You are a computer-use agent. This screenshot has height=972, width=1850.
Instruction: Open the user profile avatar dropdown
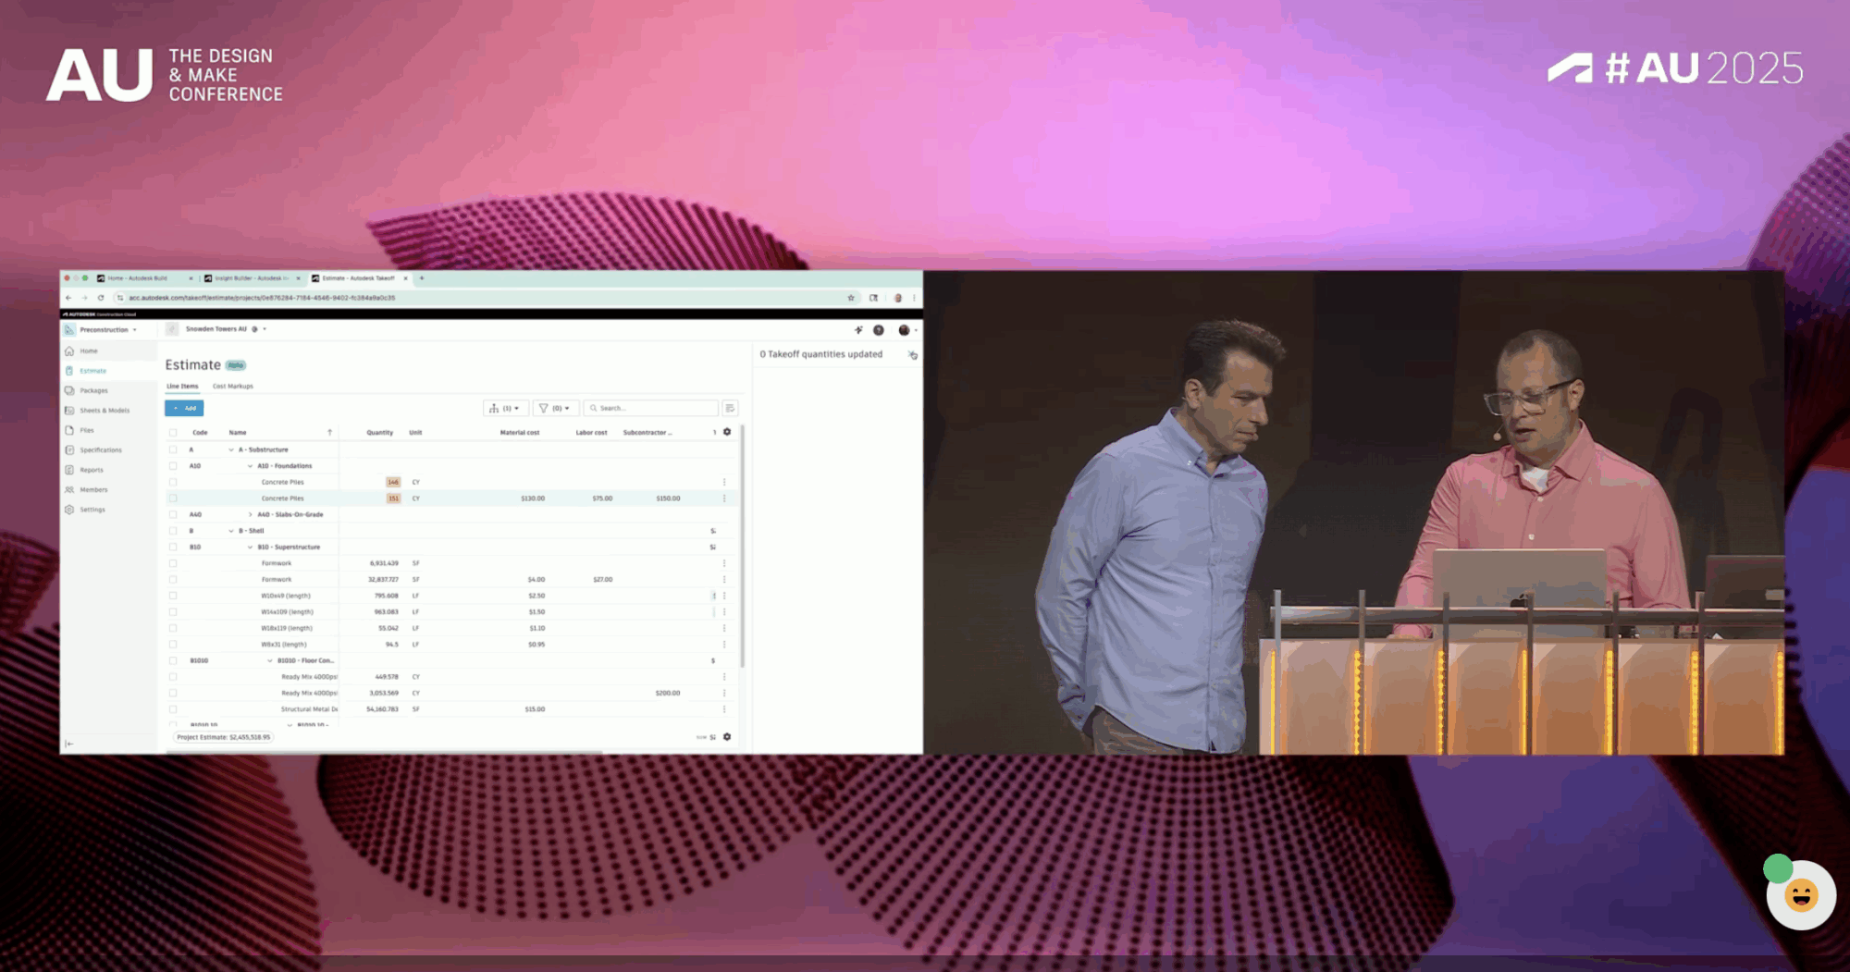point(907,330)
